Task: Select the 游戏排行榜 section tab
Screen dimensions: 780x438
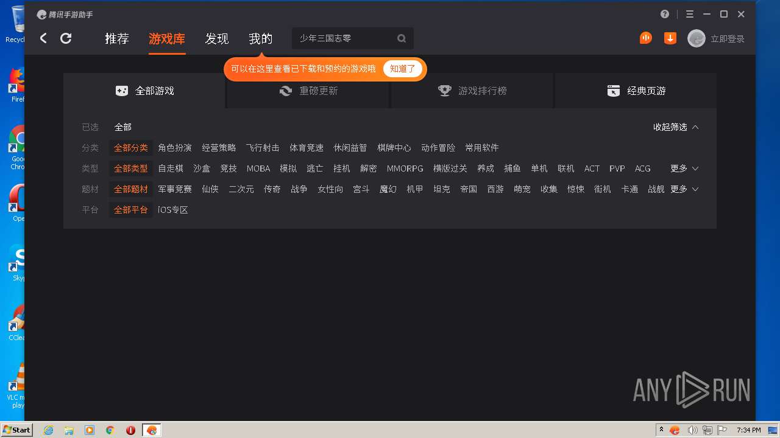Action: (472, 91)
